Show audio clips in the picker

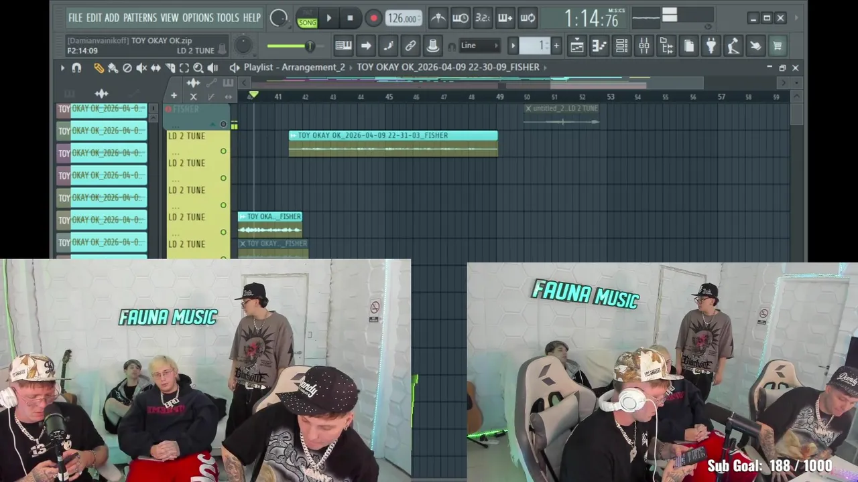pyautogui.click(x=101, y=94)
